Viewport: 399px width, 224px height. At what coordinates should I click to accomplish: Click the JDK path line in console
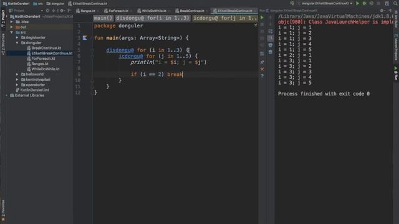[335, 17]
